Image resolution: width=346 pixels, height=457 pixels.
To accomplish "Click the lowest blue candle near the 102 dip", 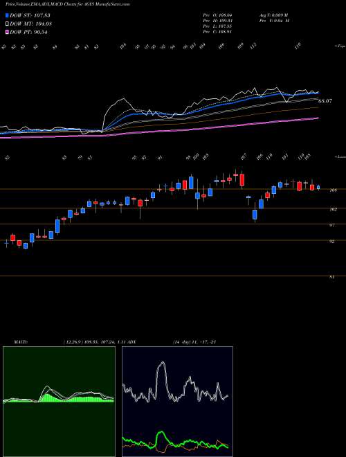I will (x=255, y=215).
